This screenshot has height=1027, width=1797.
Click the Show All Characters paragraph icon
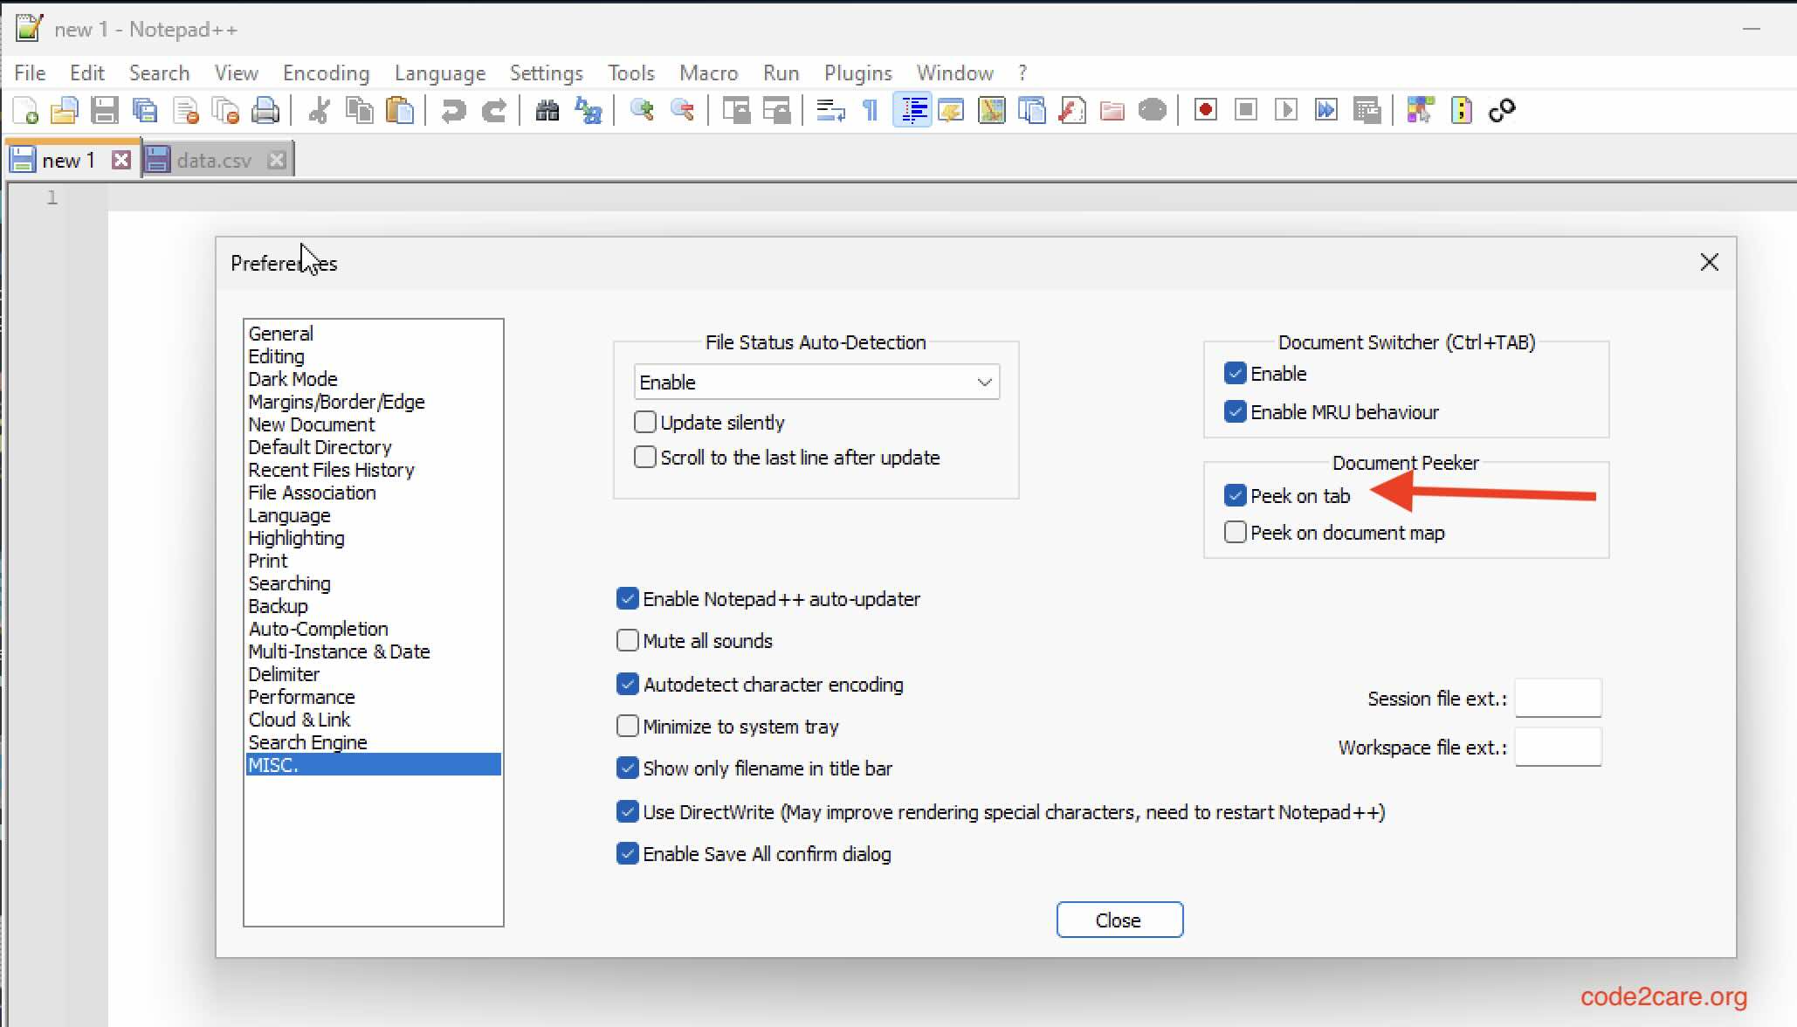[870, 110]
